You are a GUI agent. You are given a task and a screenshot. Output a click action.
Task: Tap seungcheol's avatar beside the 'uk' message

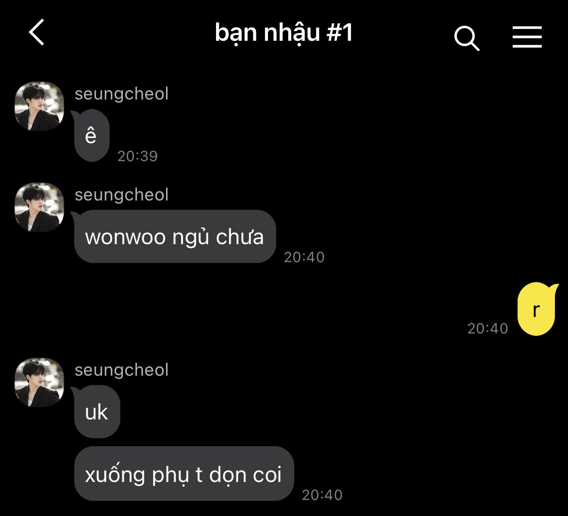[39, 383]
